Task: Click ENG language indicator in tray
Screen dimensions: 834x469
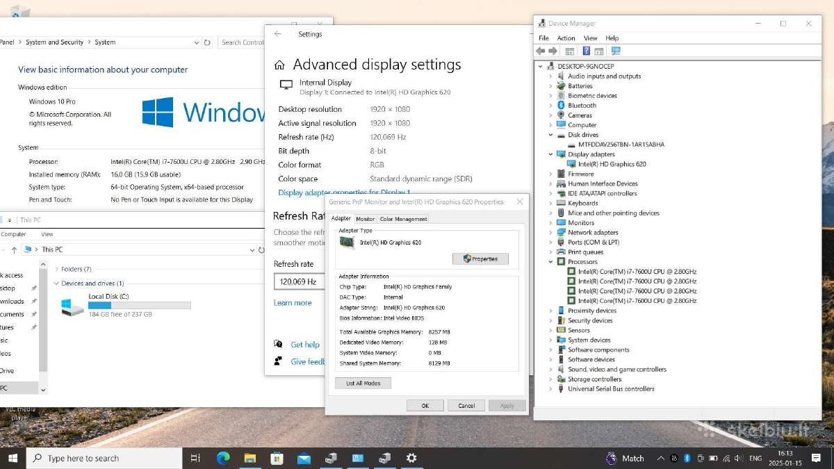Action: click(x=755, y=458)
